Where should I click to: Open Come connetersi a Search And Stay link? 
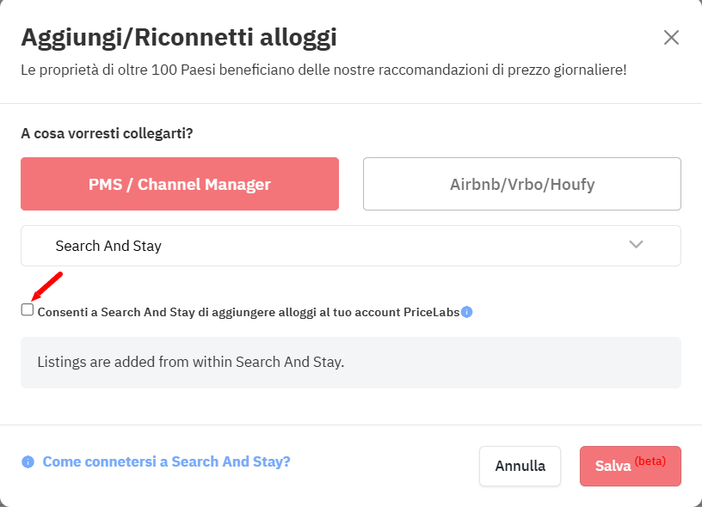point(167,461)
